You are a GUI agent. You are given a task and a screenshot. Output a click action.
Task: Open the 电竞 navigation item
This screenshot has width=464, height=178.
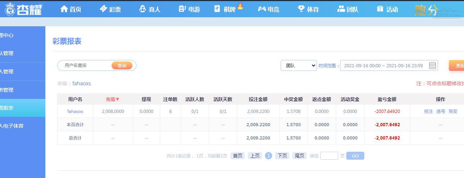click(x=273, y=10)
